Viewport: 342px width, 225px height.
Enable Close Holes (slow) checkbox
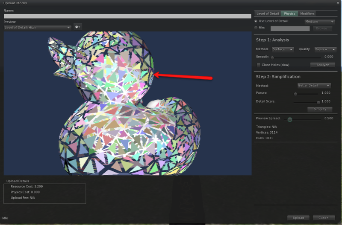pyautogui.click(x=259, y=65)
